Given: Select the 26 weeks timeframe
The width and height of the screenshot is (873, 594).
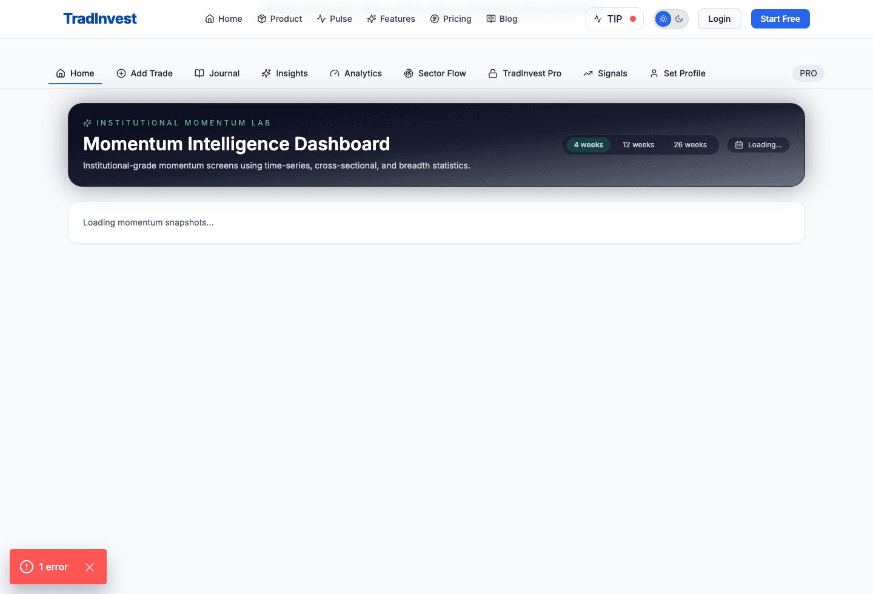Looking at the screenshot, I should [x=690, y=145].
